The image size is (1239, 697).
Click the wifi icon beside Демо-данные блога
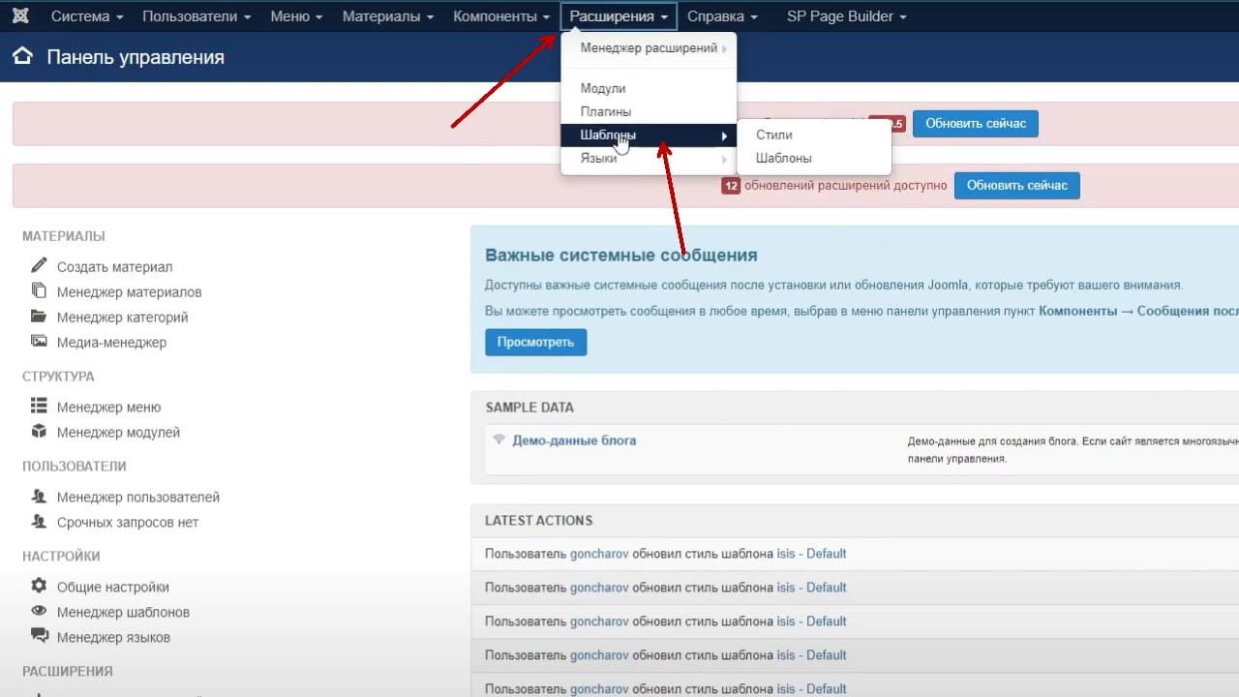(x=499, y=439)
